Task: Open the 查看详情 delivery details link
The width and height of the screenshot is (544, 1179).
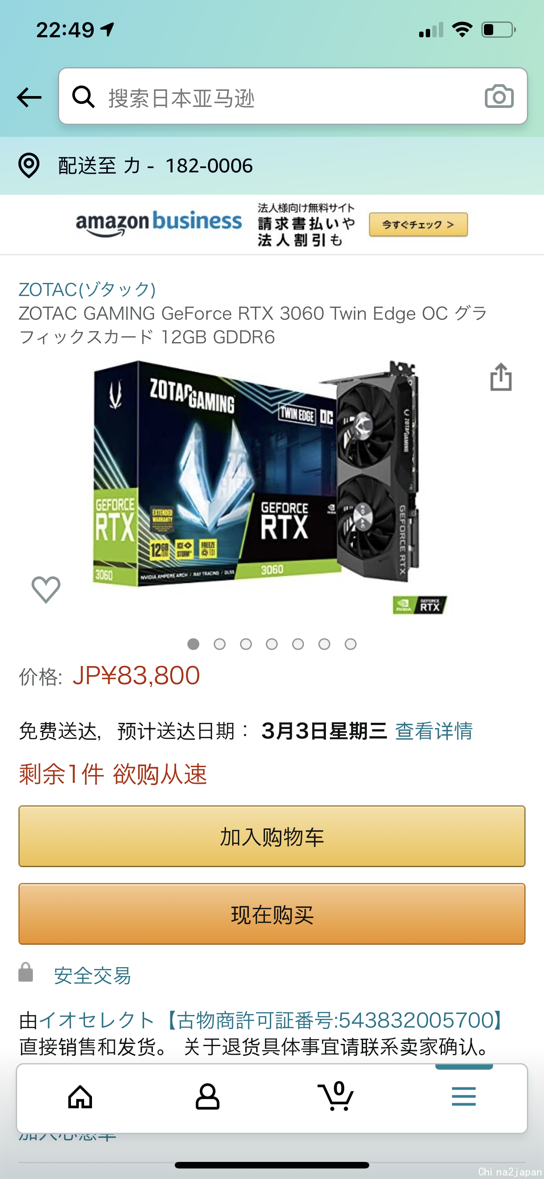Action: tap(434, 731)
